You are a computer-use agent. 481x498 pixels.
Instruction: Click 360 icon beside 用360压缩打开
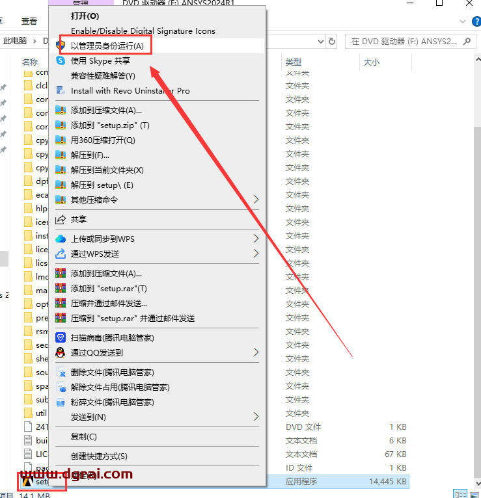coord(61,140)
